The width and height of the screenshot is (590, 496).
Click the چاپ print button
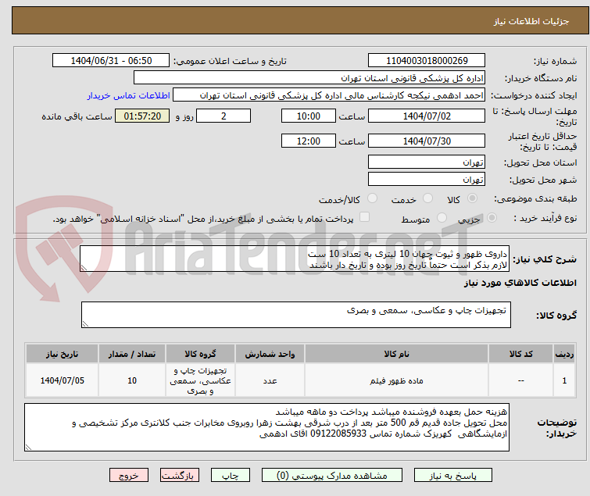[x=231, y=476]
